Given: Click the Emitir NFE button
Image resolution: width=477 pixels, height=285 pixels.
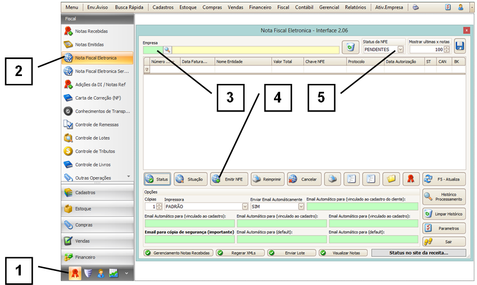Looking at the screenshot, I should coord(229,179).
